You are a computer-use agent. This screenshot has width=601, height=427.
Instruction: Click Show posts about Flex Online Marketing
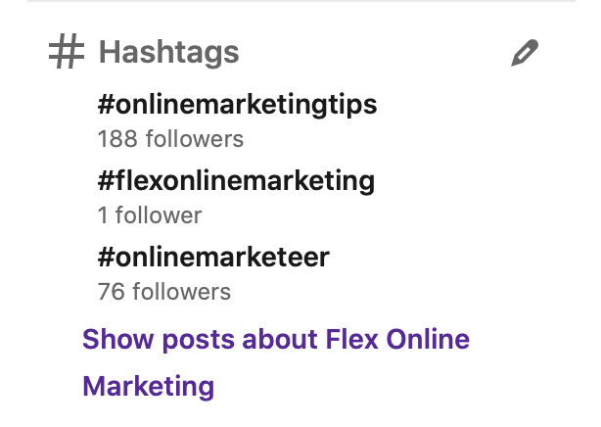point(276,362)
